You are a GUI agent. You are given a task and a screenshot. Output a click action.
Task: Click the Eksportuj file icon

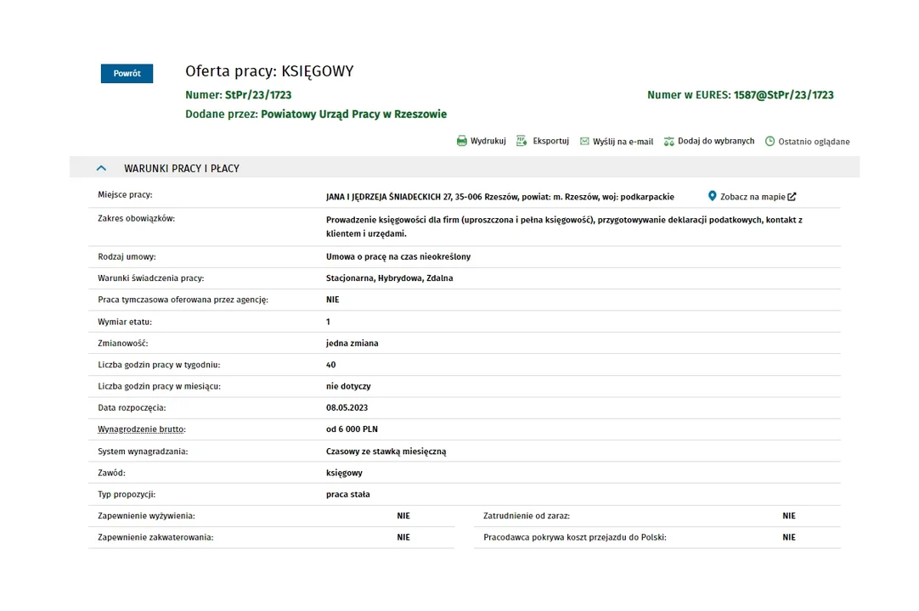pyautogui.click(x=522, y=141)
